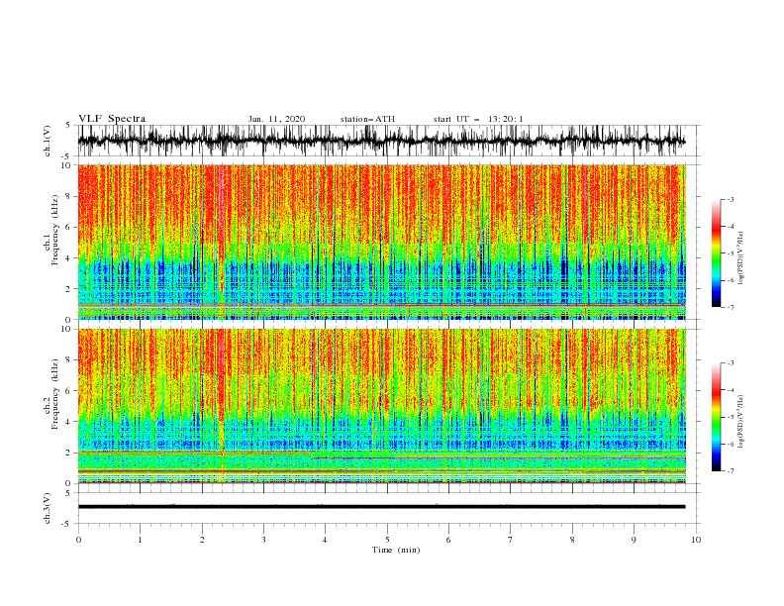The width and height of the screenshot is (784, 606).
Task: Select the "start UT = 13:20:1" text
Action: 478,119
